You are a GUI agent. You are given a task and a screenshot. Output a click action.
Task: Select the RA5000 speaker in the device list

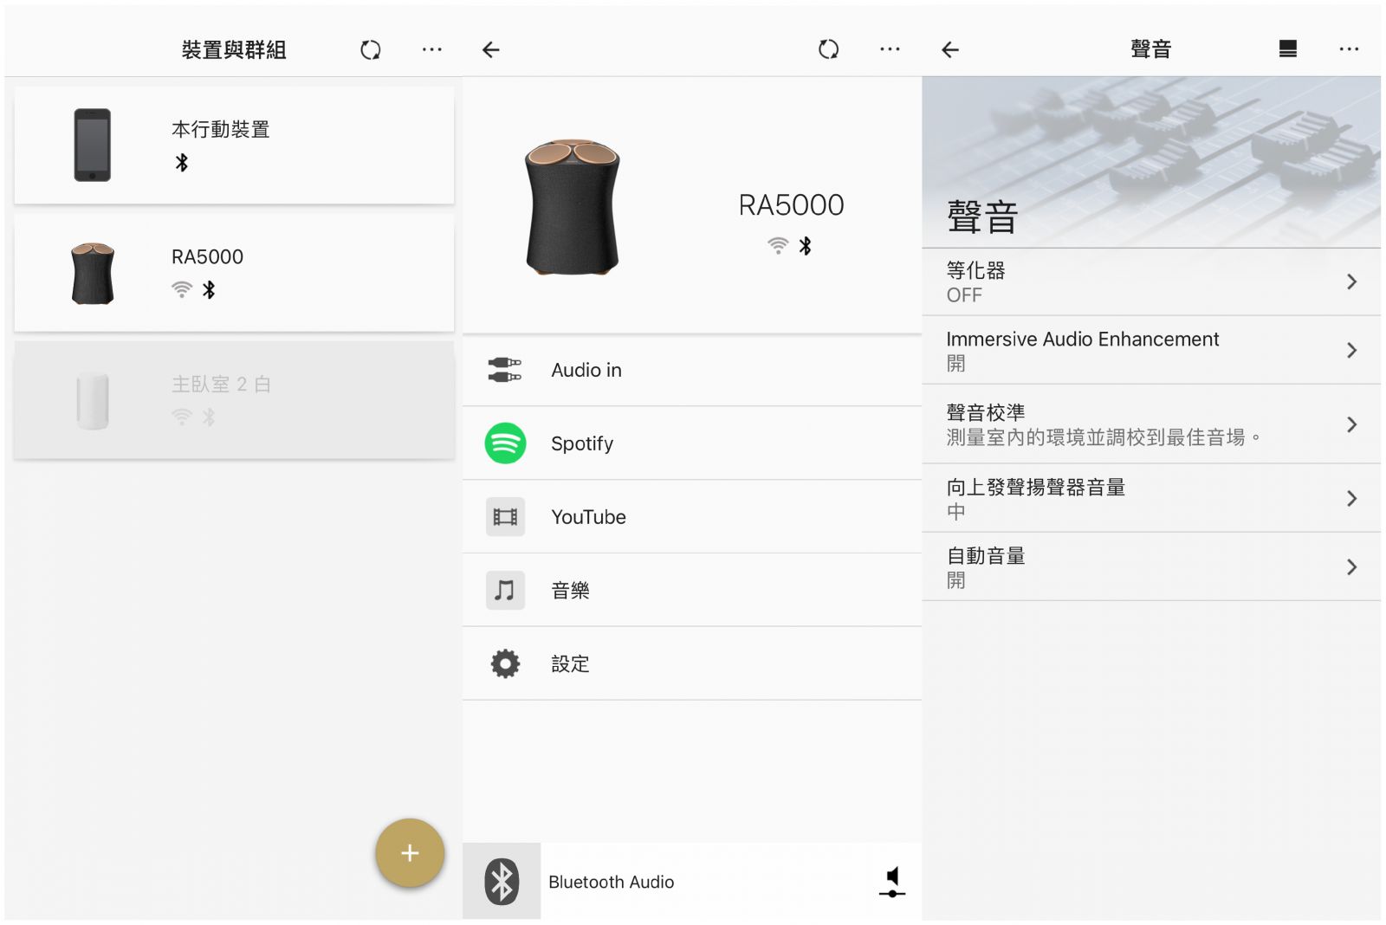[234, 273]
